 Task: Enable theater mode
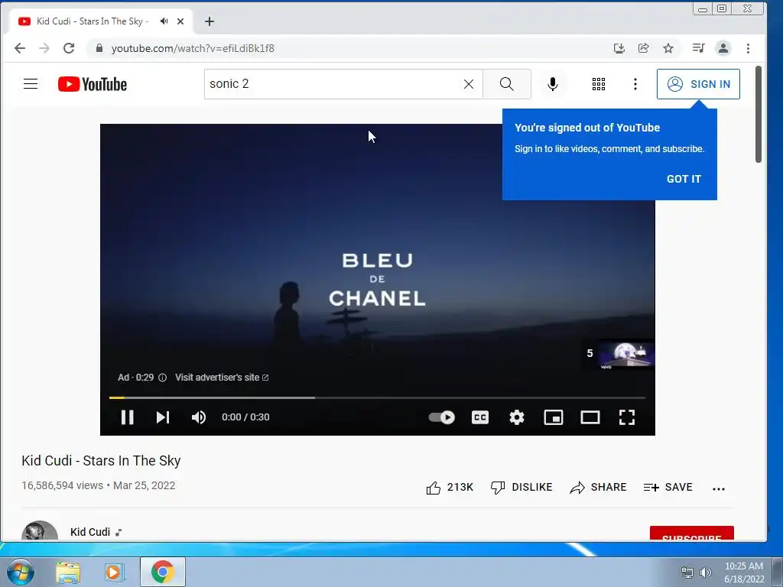pyautogui.click(x=590, y=417)
